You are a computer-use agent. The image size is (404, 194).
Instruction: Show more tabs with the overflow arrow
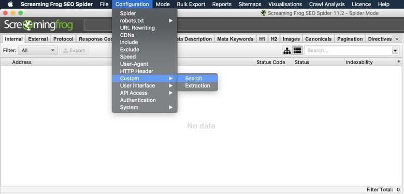397,39
